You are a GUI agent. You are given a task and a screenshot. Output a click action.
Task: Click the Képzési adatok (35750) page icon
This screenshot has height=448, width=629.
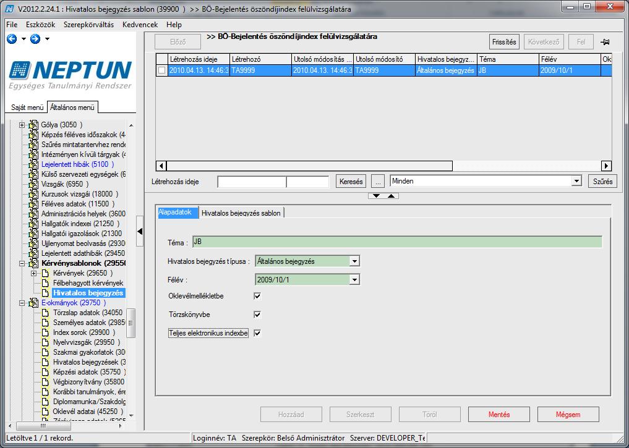(45, 372)
